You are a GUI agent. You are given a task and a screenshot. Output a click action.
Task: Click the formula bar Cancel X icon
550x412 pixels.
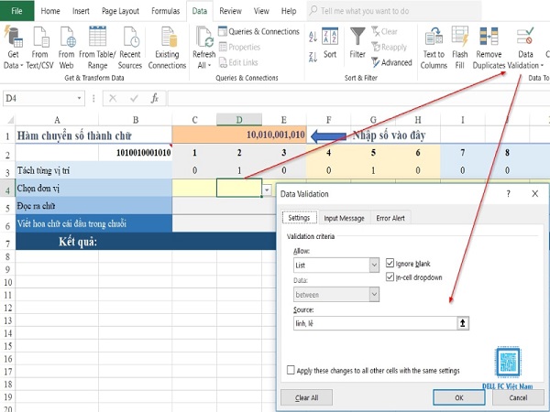coord(113,99)
